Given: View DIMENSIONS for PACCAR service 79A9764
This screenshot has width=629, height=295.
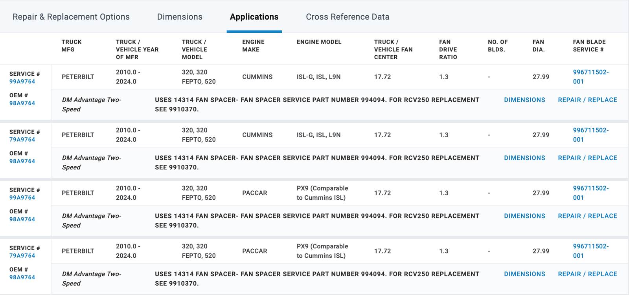Looking at the screenshot, I should 524,274.
